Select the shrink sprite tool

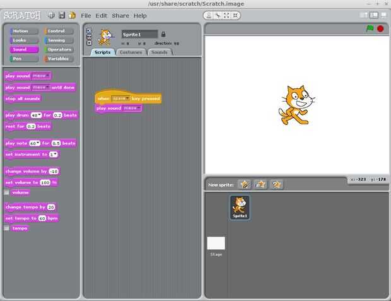tap(235, 16)
